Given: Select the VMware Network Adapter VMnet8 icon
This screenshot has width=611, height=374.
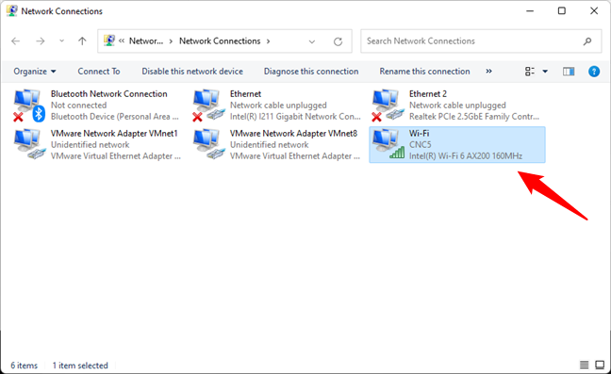Looking at the screenshot, I should tap(209, 144).
